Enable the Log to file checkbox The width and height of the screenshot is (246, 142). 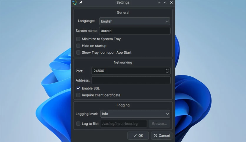[78, 124]
